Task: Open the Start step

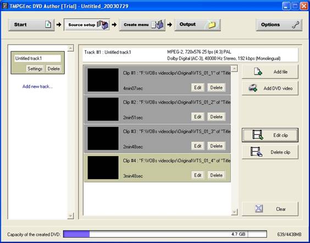Action: point(31,25)
